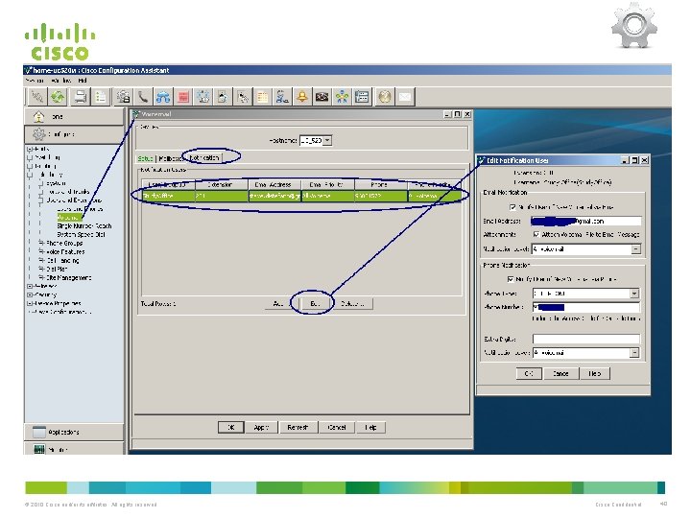The image size is (691, 518).
Task: Click Apply in the Voicemail window
Action: click(x=261, y=427)
